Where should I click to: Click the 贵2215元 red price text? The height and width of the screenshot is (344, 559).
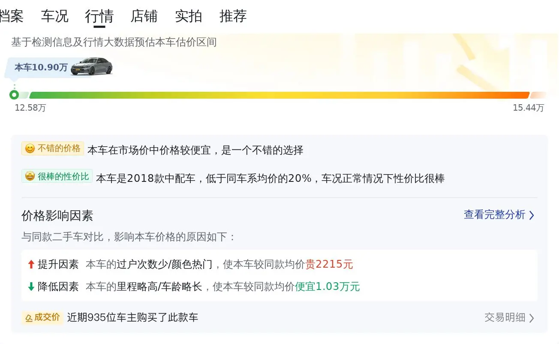(329, 265)
